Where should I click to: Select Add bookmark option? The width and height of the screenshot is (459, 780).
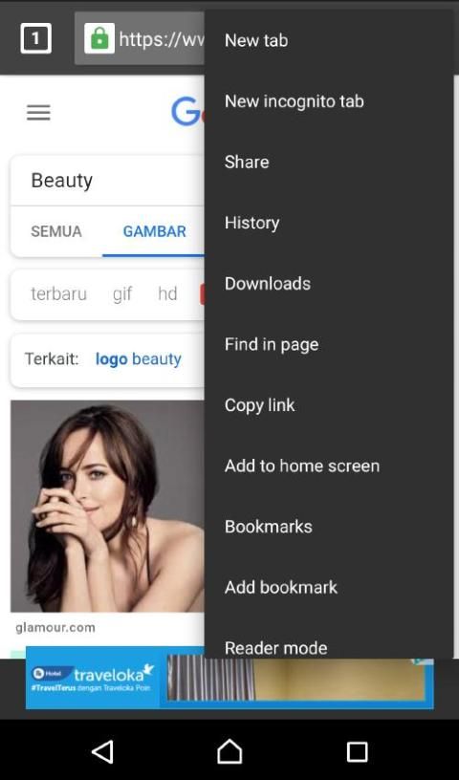click(x=329, y=587)
